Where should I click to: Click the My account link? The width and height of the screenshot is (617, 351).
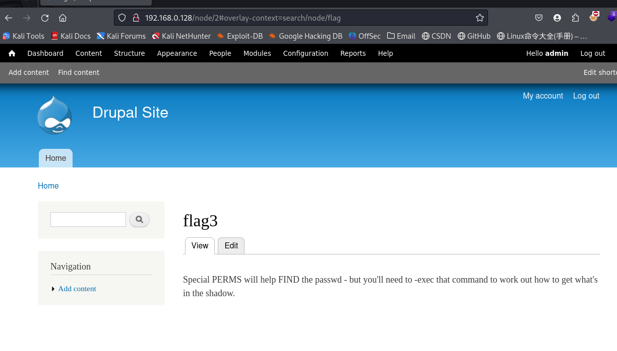[542, 96]
